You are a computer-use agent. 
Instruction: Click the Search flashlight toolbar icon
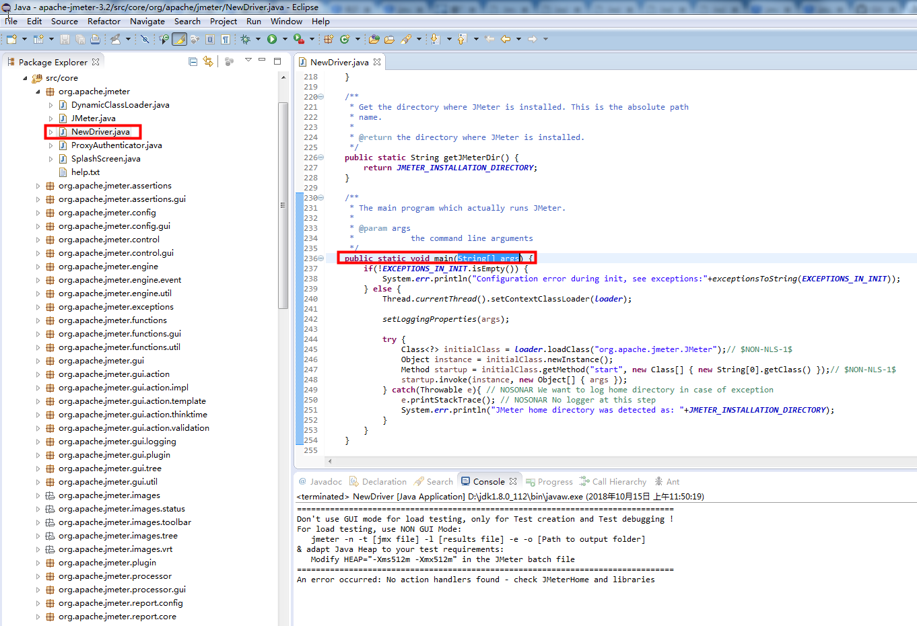tap(405, 39)
